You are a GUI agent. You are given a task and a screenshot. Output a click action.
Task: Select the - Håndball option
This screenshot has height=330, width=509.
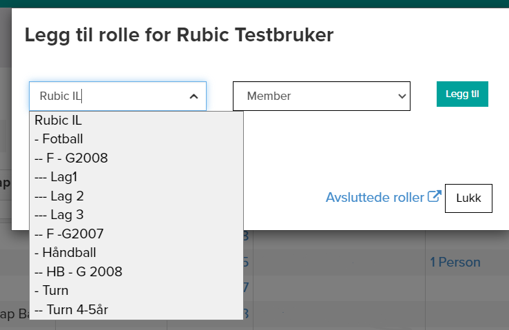pyautogui.click(x=136, y=253)
